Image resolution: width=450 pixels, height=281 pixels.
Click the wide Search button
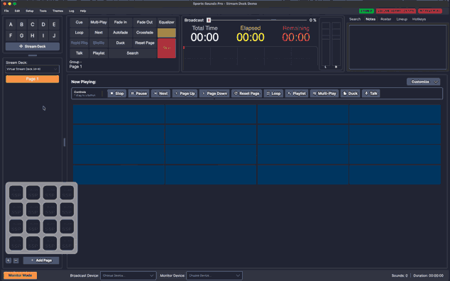[x=133, y=53]
